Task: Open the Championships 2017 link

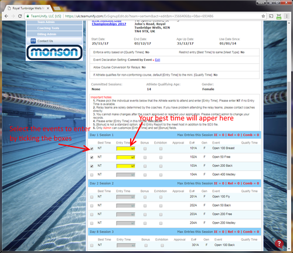Action: pos(109,24)
